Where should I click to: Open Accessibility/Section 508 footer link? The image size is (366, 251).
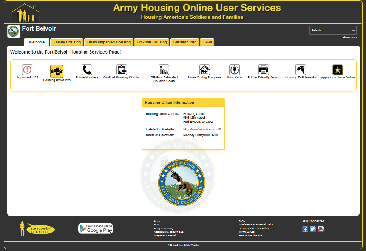(169, 232)
